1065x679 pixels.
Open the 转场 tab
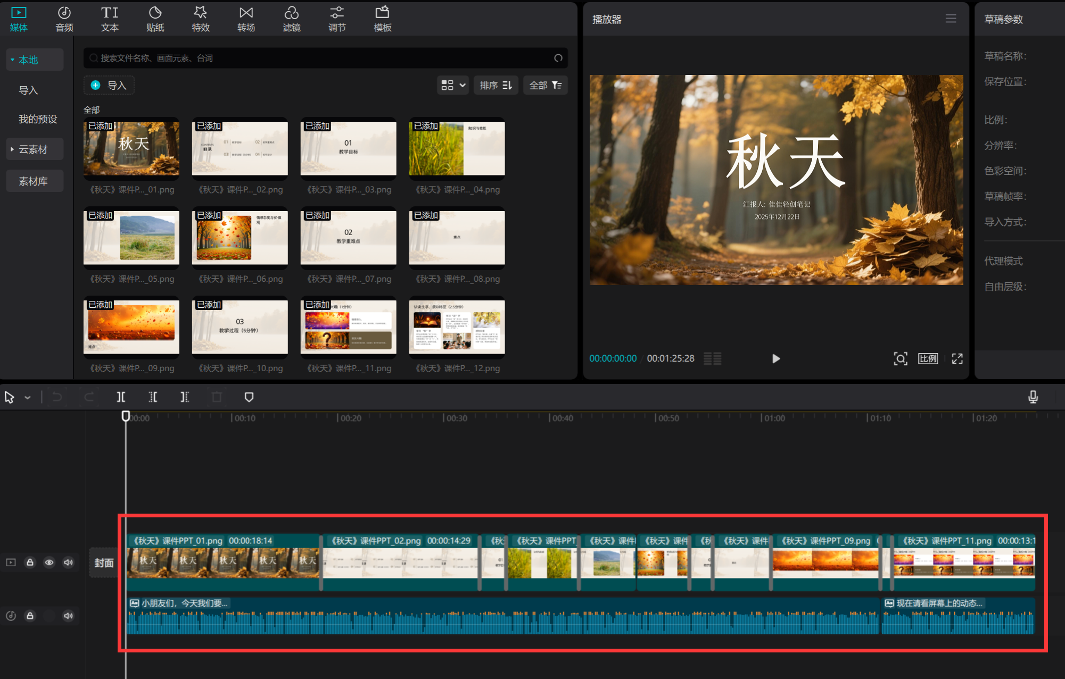[x=246, y=19]
